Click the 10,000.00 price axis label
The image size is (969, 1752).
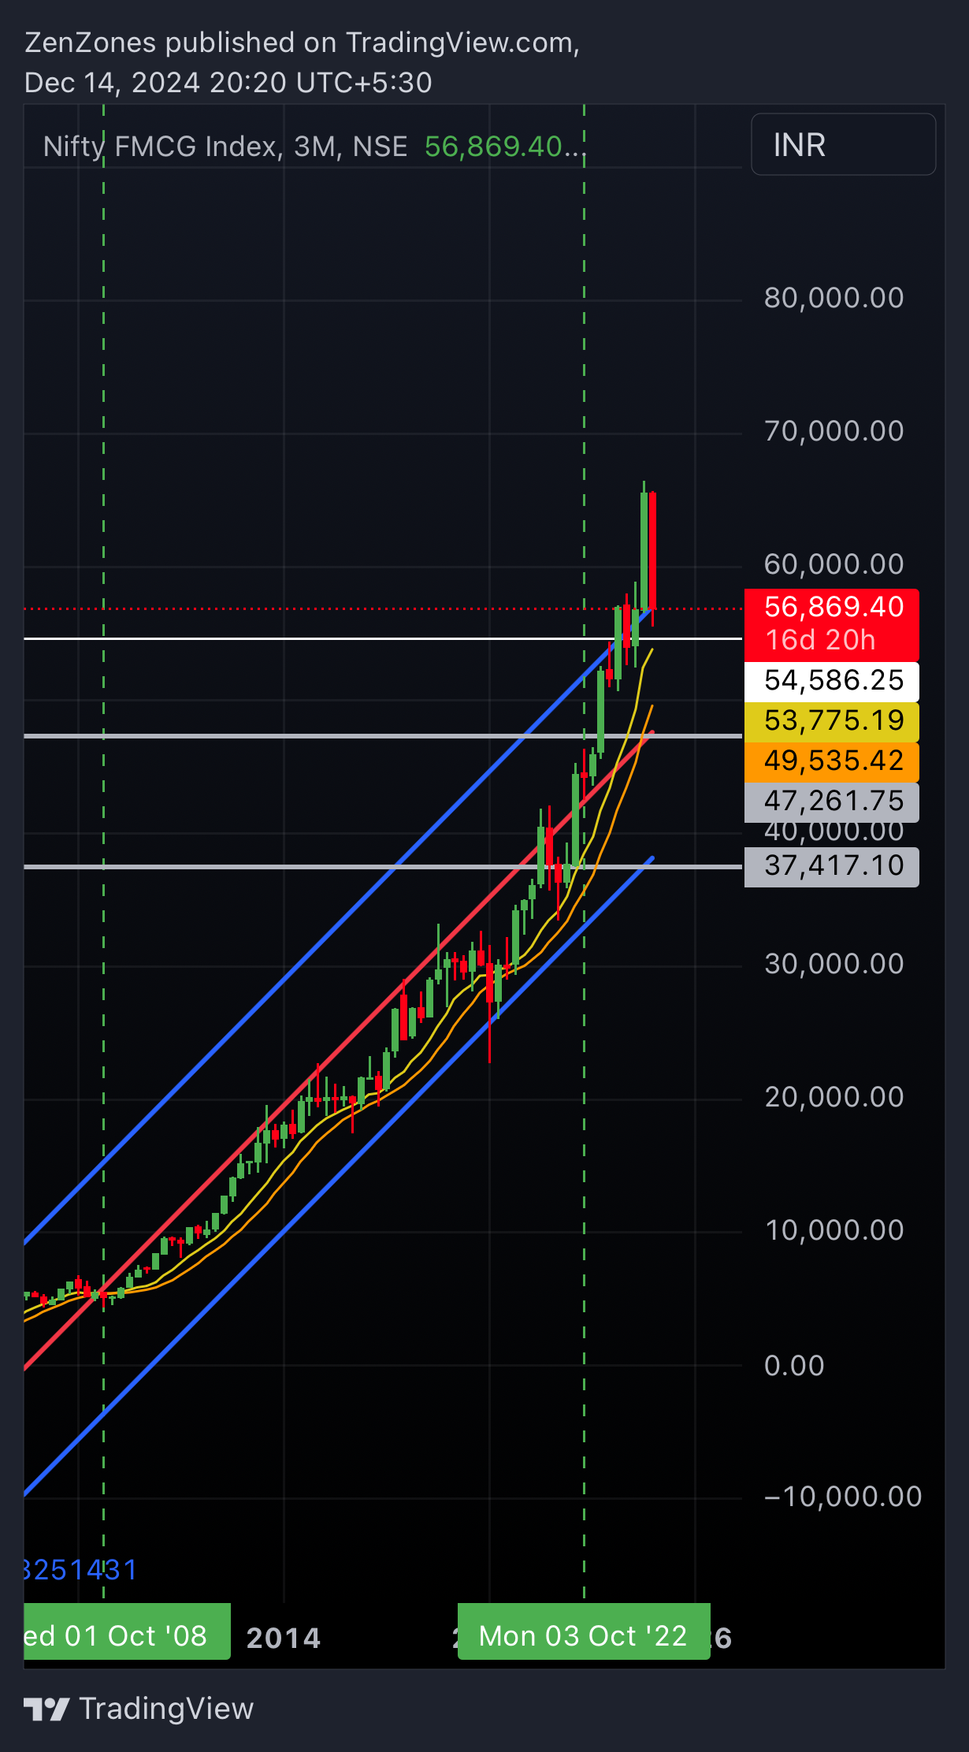[x=834, y=1230]
